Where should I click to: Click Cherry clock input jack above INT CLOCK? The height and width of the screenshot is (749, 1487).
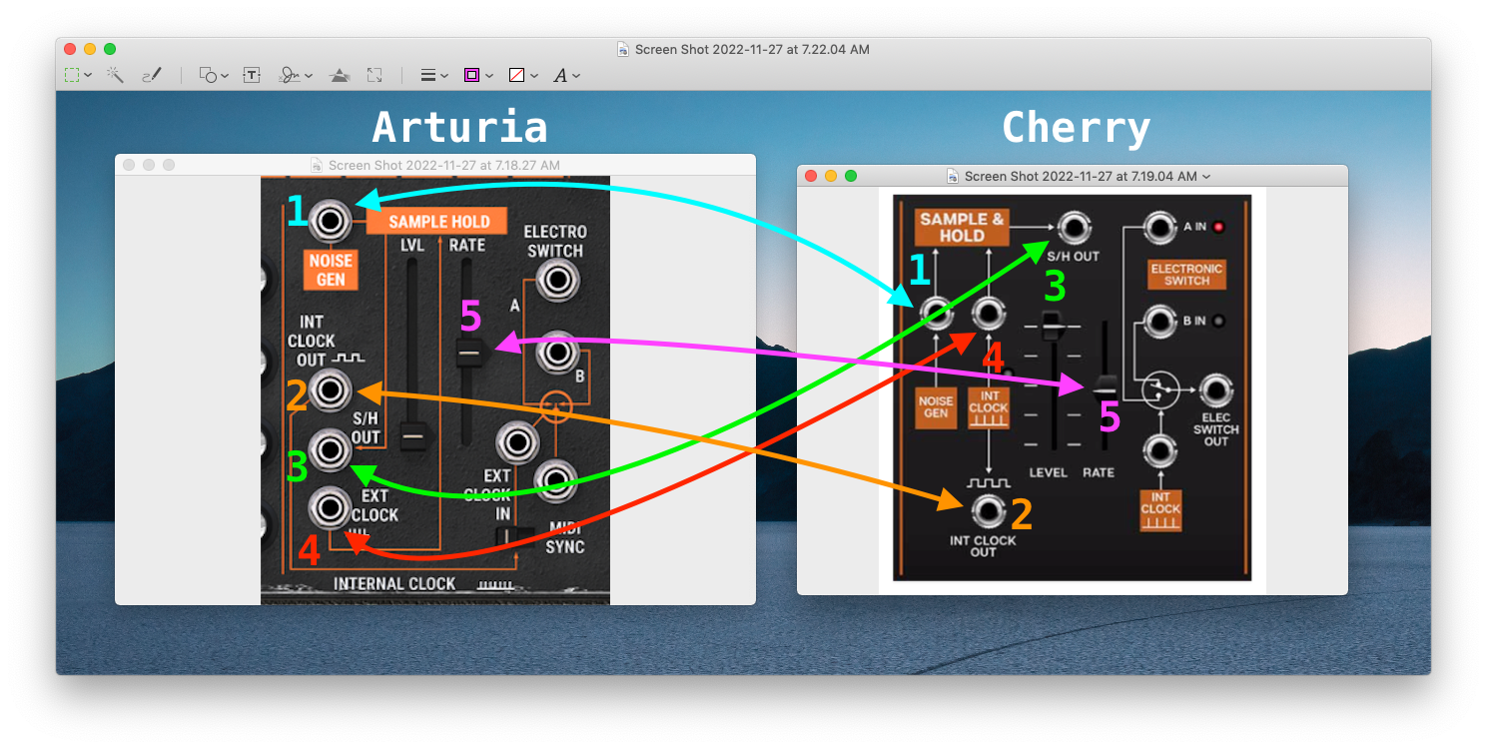point(988,315)
